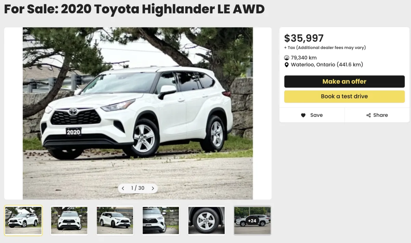The image size is (411, 243).
Task: Click the $35,997 price
Action: click(304, 38)
